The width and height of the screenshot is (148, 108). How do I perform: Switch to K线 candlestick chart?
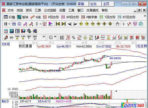coord(35,17)
